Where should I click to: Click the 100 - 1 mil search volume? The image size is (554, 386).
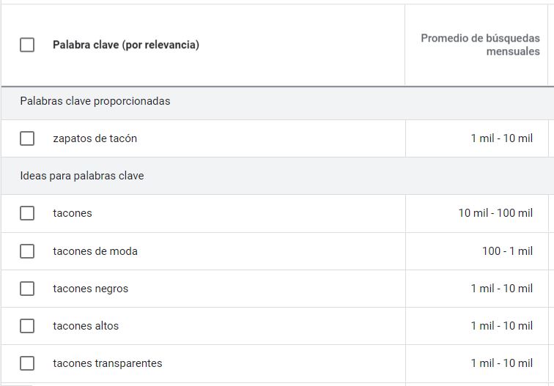[507, 251]
